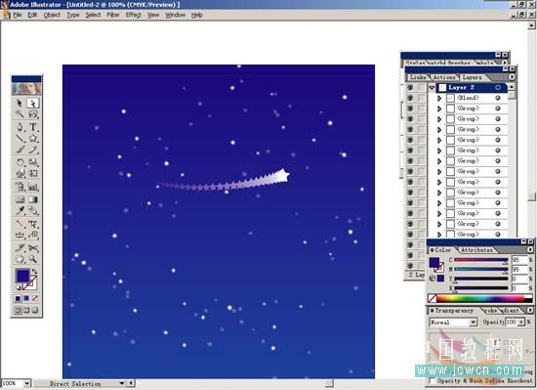
Task: Select the Rotate tool
Action: click(20, 162)
